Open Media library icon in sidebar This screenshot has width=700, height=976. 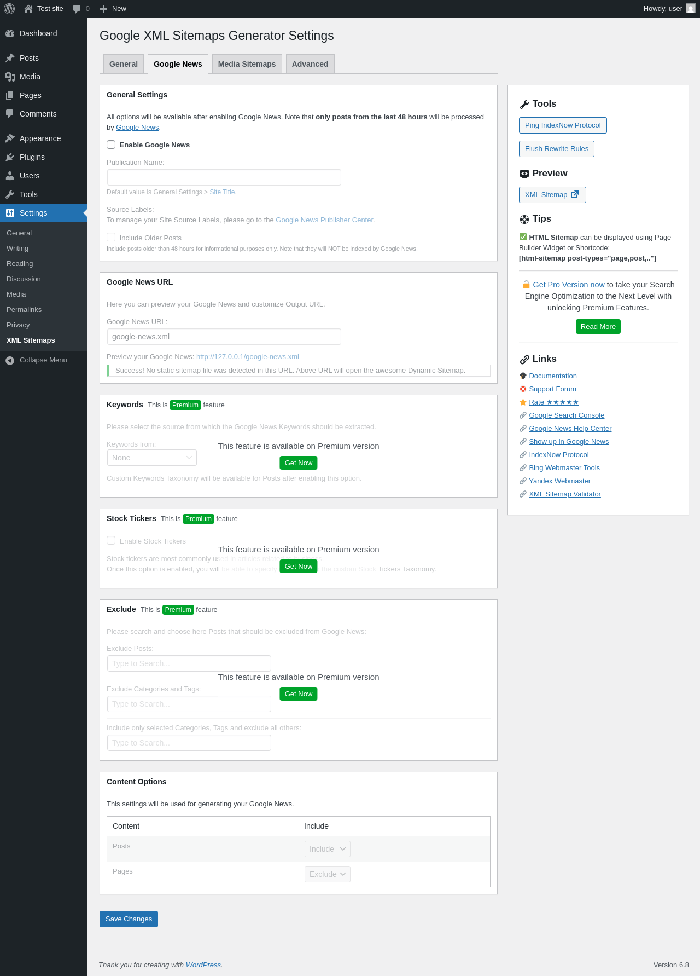tap(10, 77)
